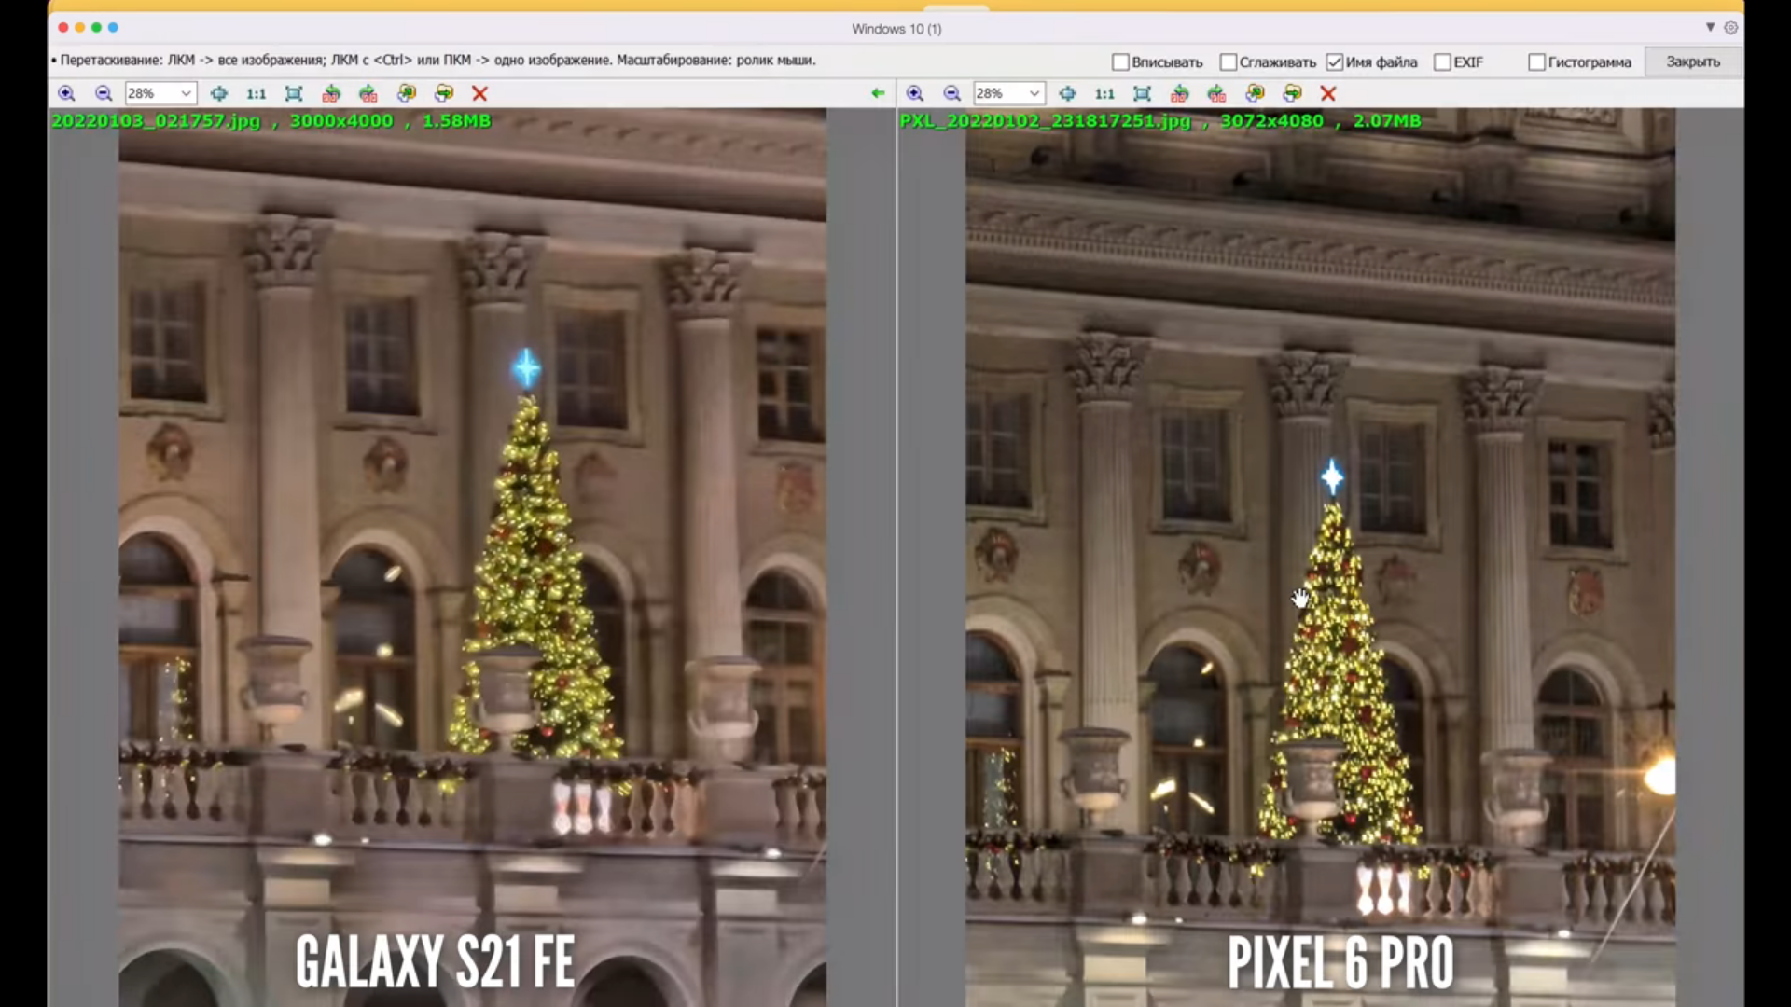Click next image icon in right pane
Image resolution: width=1791 pixels, height=1007 pixels.
1292,93
